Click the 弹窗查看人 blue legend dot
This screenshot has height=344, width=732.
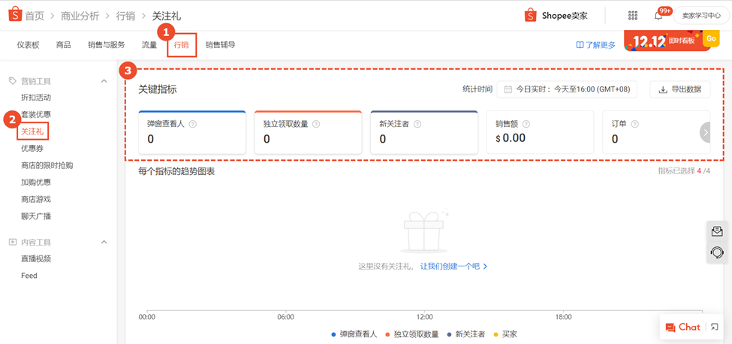(x=333, y=334)
